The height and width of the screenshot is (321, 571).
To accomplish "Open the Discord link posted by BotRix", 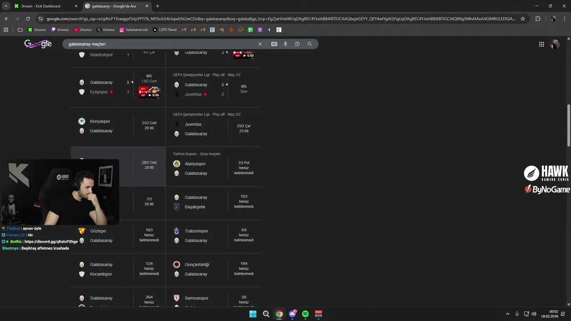I will pyautogui.click(x=51, y=242).
